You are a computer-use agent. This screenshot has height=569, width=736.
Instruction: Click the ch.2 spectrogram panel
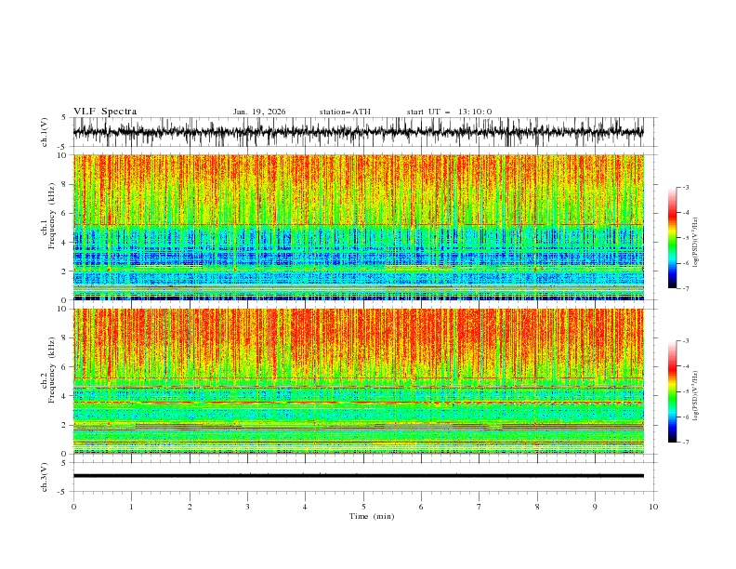pyautogui.click(x=359, y=381)
